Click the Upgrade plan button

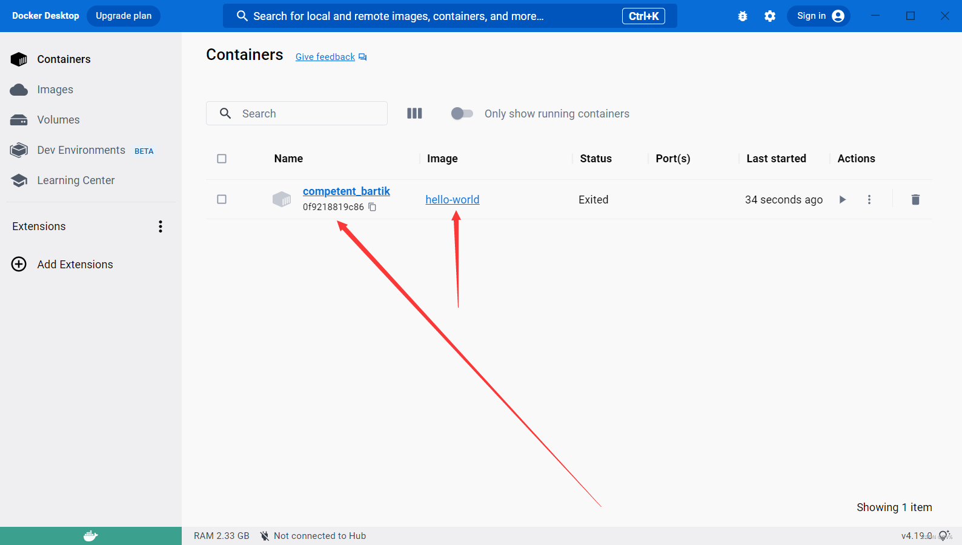pyautogui.click(x=124, y=16)
